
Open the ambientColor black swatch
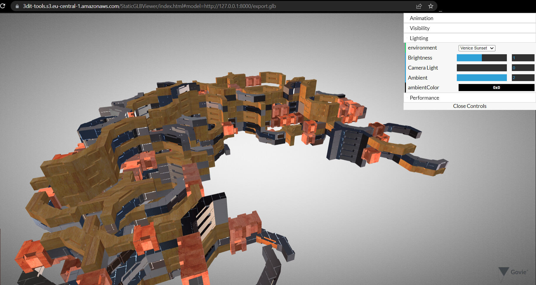tap(496, 88)
